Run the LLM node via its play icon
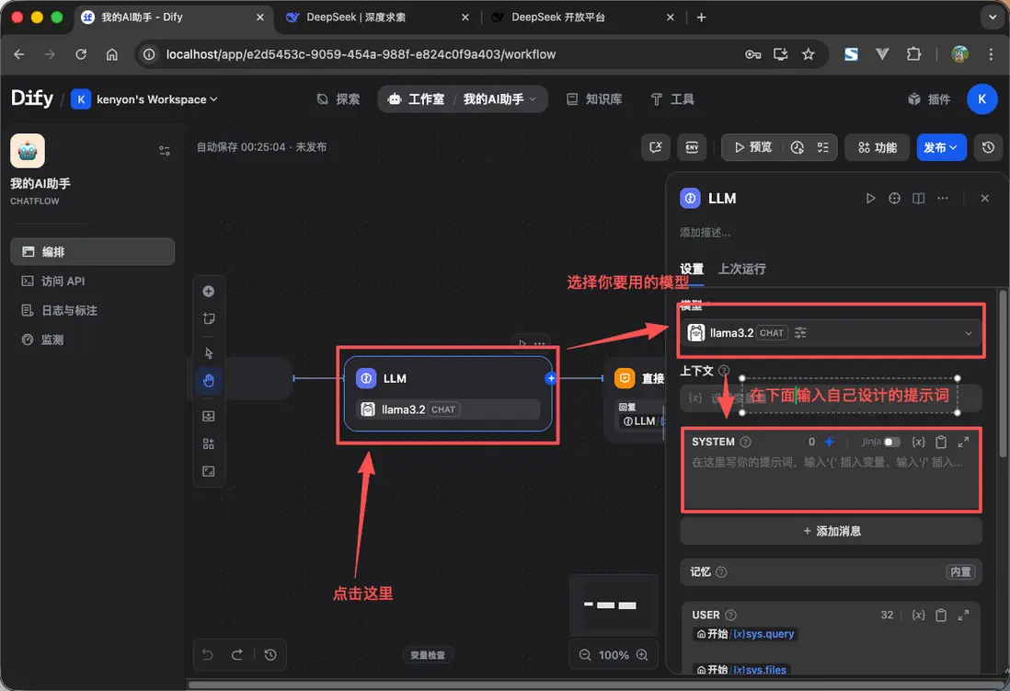The width and height of the screenshot is (1010, 691). 871,198
